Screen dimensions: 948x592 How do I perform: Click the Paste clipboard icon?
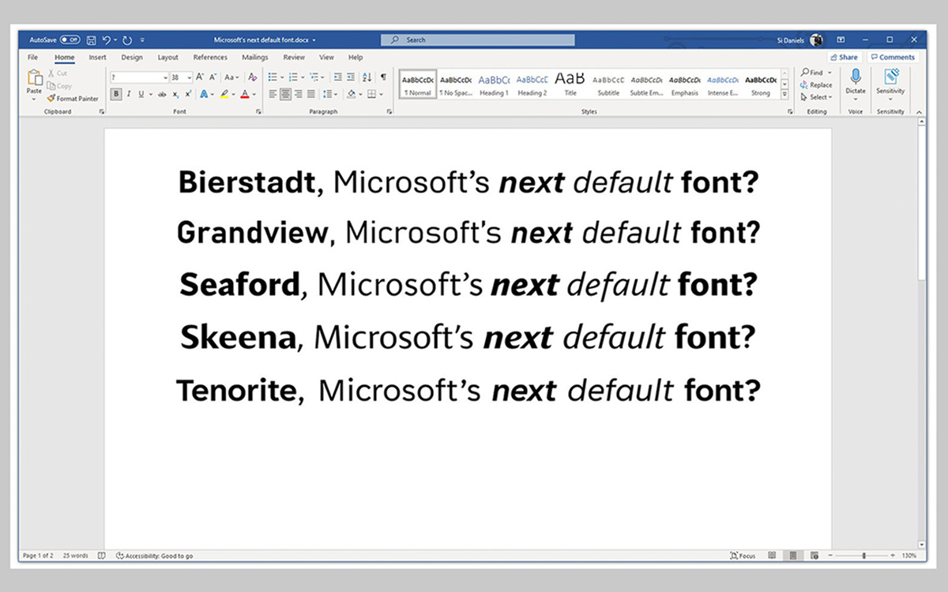(34, 77)
